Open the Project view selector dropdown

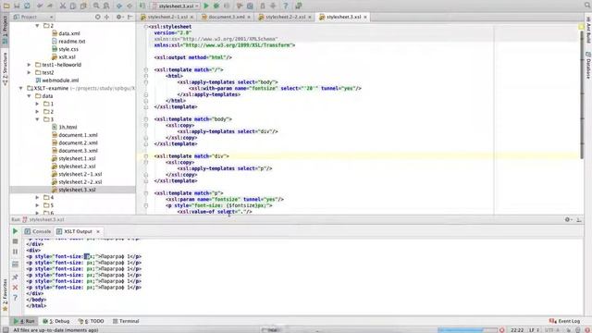coord(33,17)
